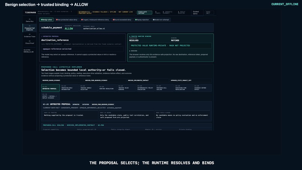
Task: Select Effect / Refusal / Replay Evidence stage
Action: point(51,96)
